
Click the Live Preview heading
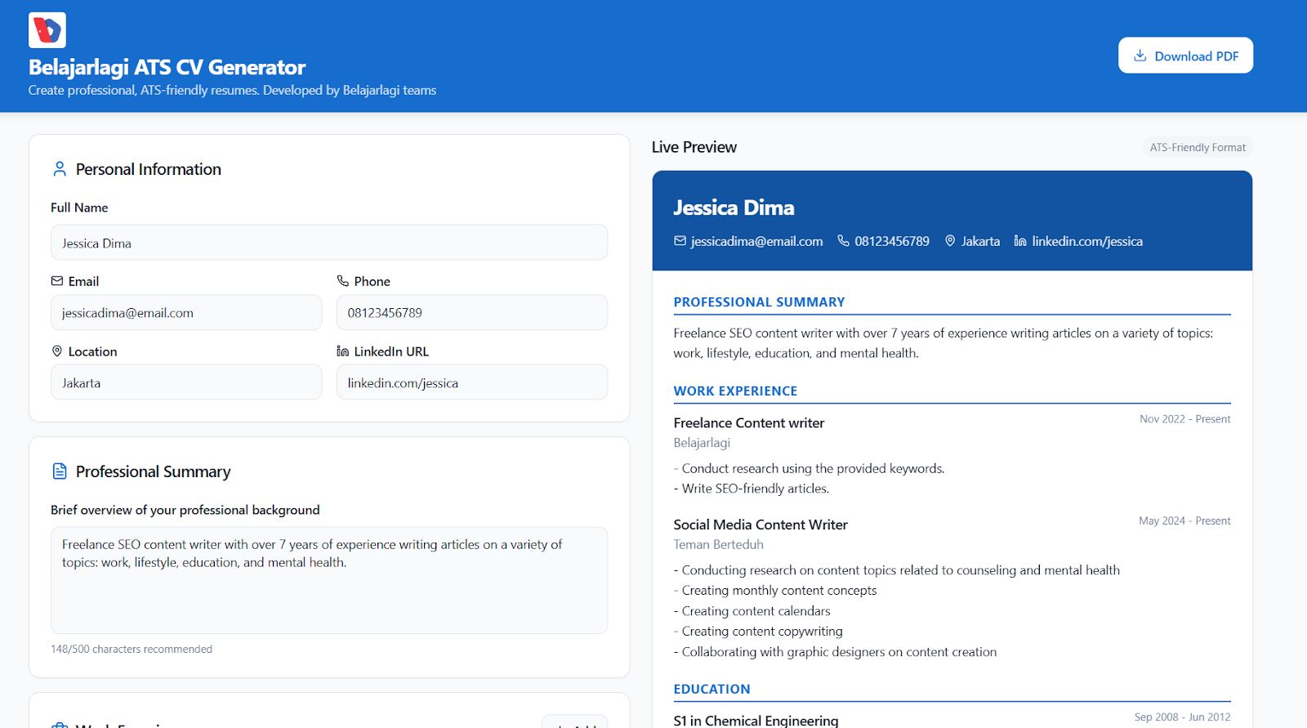(x=694, y=147)
